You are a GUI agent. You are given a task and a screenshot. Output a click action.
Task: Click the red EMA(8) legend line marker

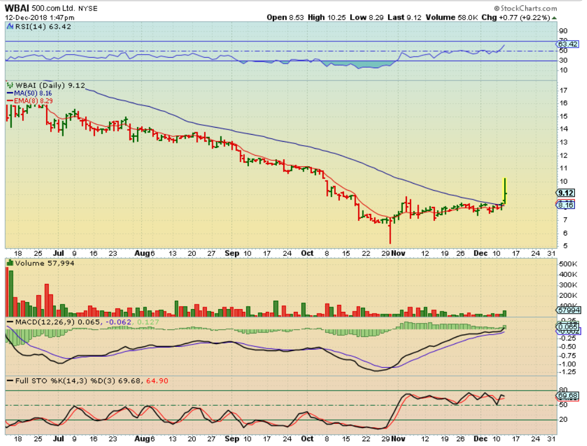[9, 101]
